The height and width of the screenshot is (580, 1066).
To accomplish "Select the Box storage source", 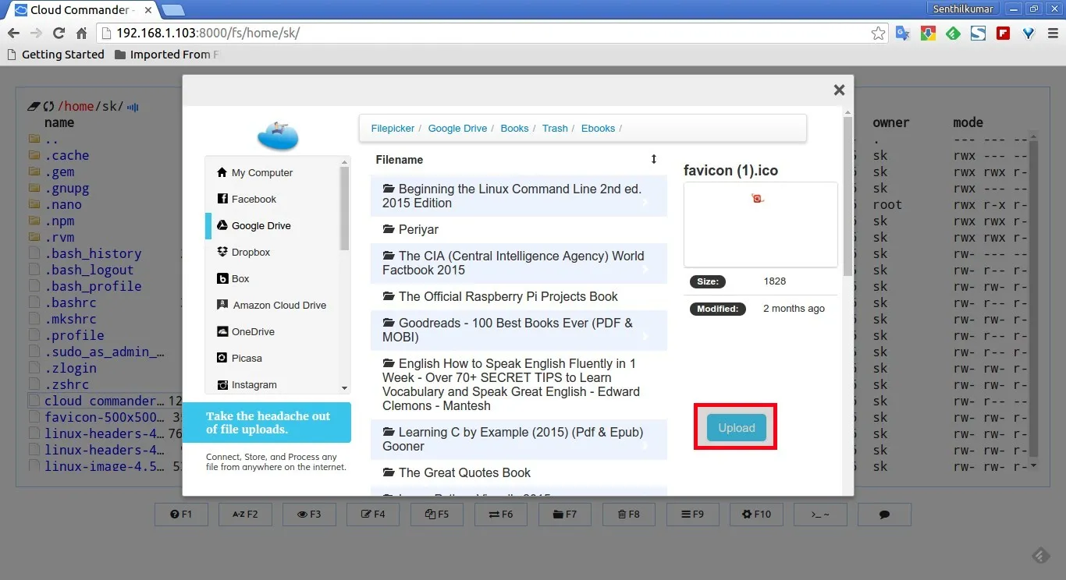I will (240, 279).
